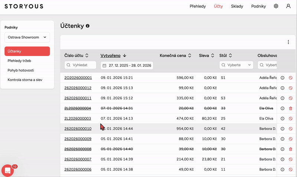
Task: Open the three-dot table options menu
Action: coord(288,42)
